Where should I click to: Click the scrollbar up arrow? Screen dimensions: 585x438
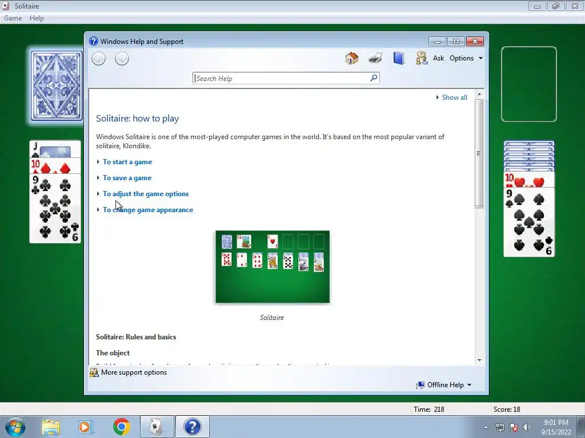click(x=479, y=94)
